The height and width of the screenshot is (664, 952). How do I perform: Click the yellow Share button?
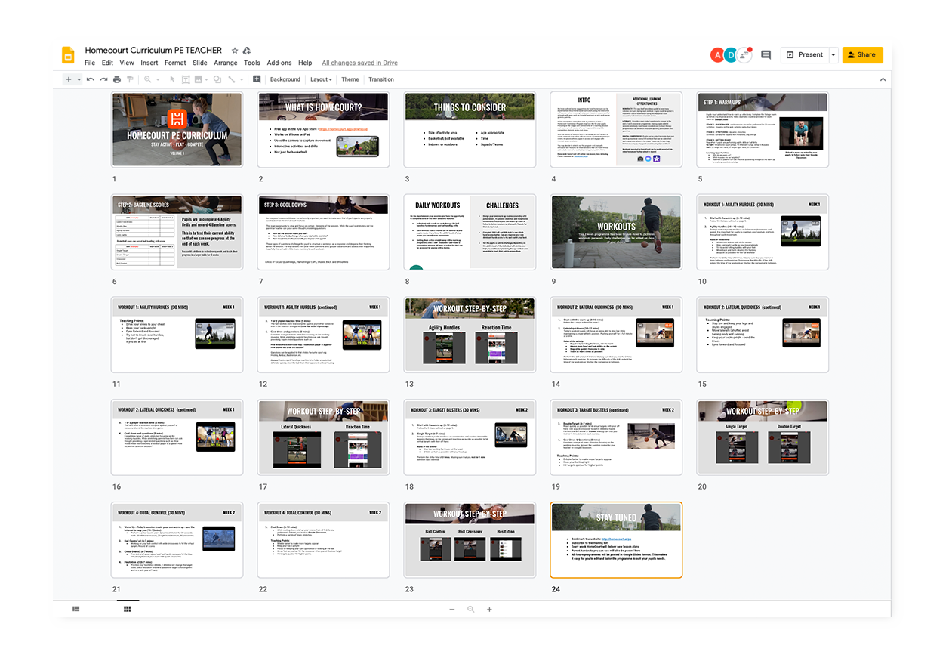point(862,55)
